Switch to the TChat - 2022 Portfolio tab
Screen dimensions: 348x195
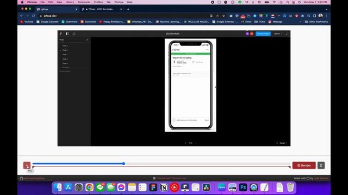pyautogui.click(x=102, y=9)
